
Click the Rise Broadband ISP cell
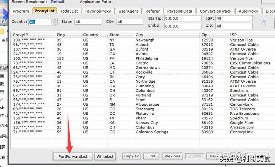pyautogui.click(x=245, y=114)
